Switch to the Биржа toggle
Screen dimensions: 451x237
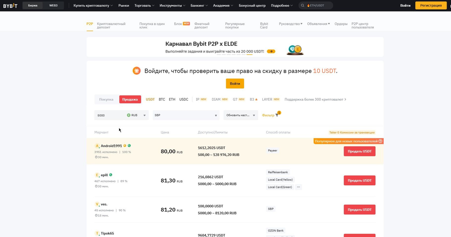pyautogui.click(x=33, y=6)
